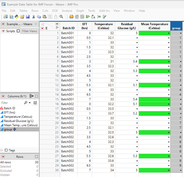Click the New Script window toolbar icon
This screenshot has height=177, width=184.
(11, 17)
